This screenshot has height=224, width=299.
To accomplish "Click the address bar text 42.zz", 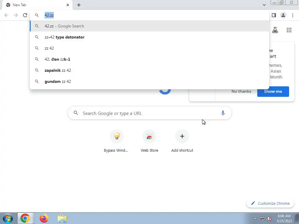I will 49,15.
